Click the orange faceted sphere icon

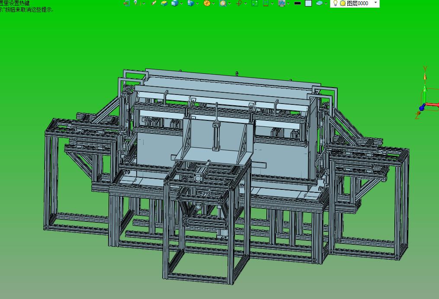coord(207,3)
